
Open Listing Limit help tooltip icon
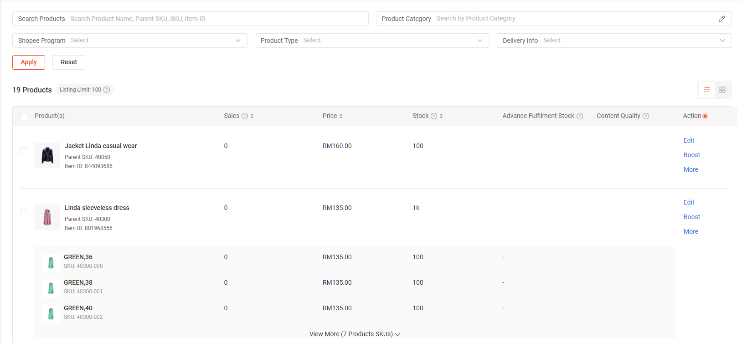[x=107, y=90]
